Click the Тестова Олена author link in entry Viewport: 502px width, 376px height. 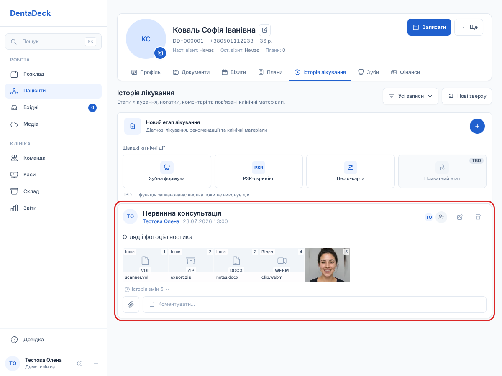coord(161,221)
